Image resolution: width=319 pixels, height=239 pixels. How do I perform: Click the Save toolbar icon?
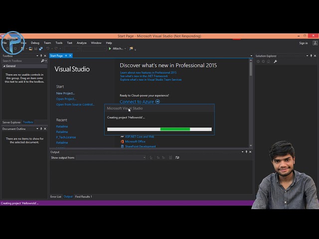(36, 49)
